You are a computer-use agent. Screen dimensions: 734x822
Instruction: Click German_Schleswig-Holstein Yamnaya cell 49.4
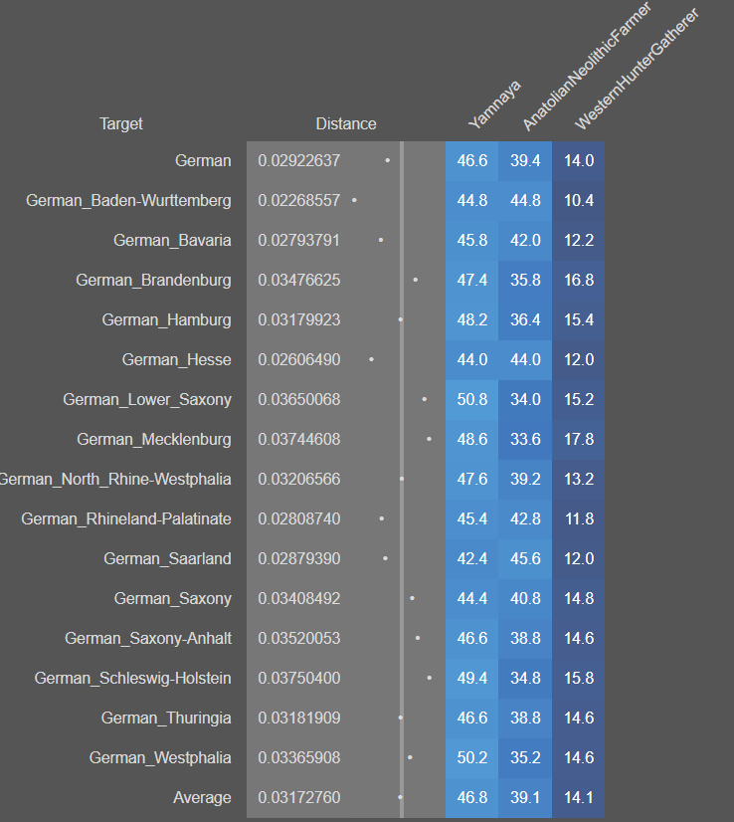pos(472,679)
